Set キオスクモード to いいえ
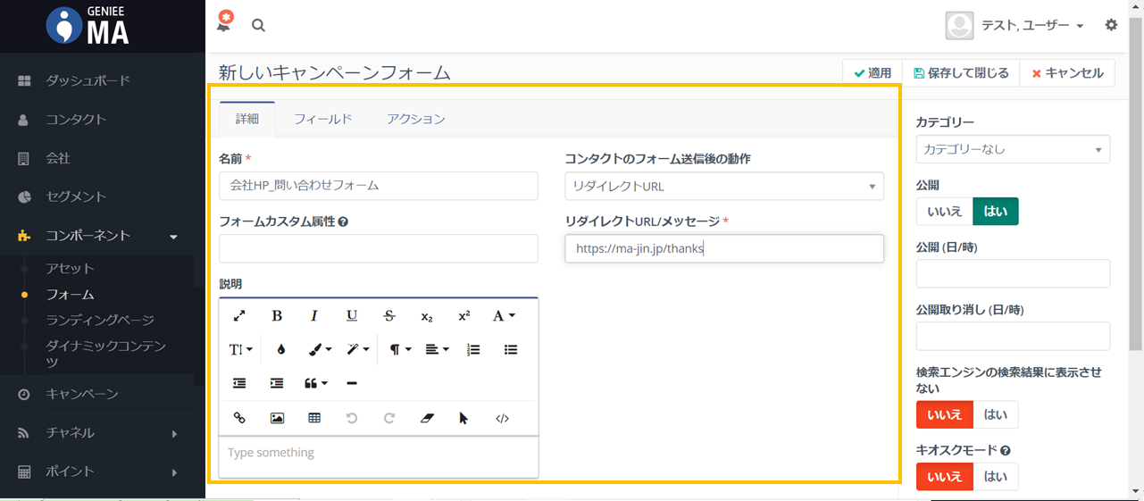Viewport: 1144px width, 501px height. 944,477
